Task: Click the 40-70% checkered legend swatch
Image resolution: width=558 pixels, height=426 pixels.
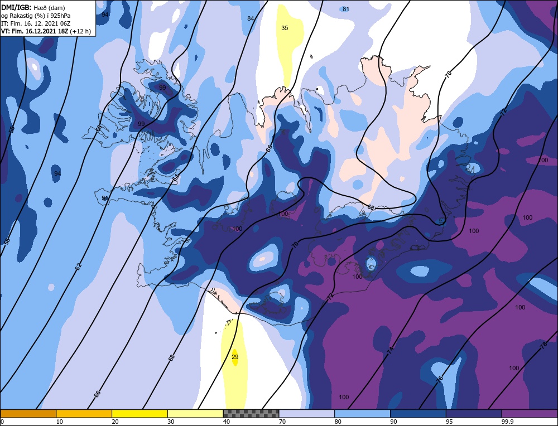Action: tap(251, 413)
